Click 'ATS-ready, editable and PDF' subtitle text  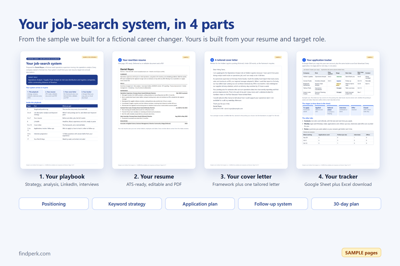point(154,184)
